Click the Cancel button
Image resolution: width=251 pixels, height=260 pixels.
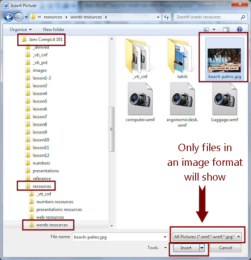click(x=226, y=248)
